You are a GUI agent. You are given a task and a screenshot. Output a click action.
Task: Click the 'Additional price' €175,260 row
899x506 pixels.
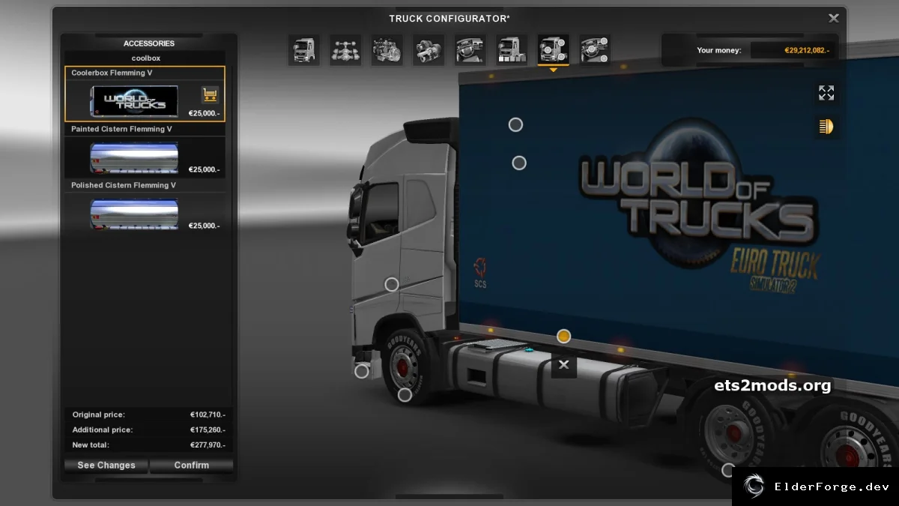[148, 430]
